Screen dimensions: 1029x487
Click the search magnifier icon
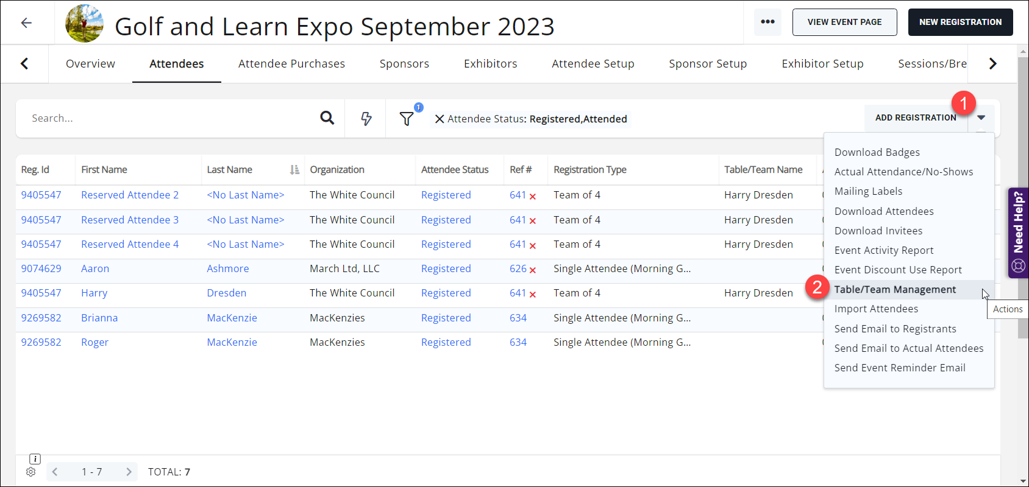click(327, 118)
